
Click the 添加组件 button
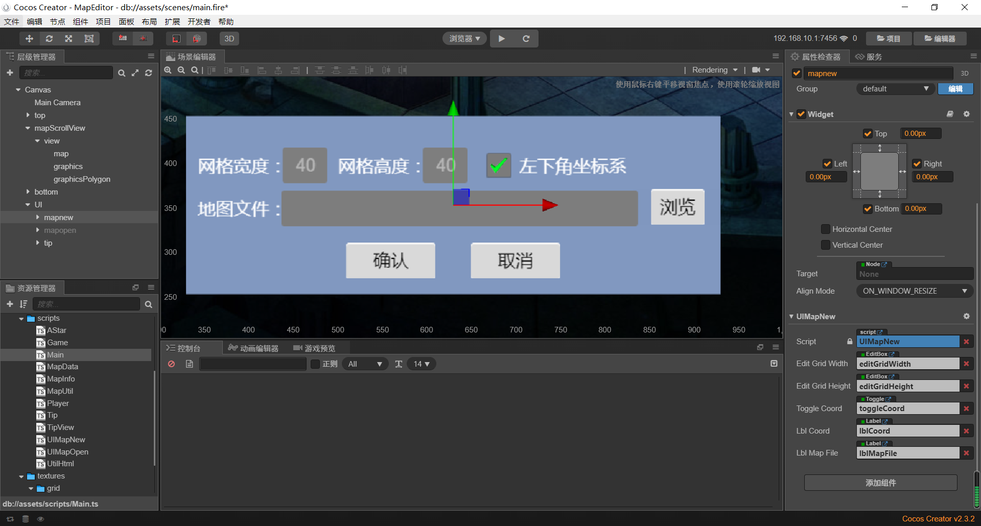880,483
